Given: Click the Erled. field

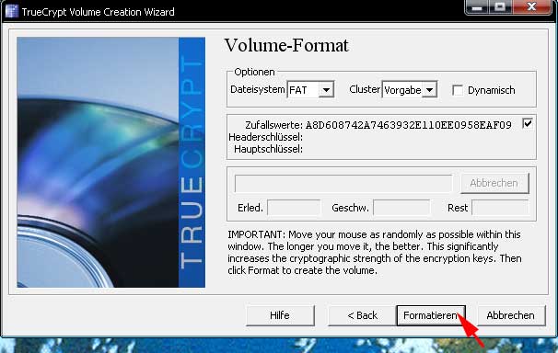Looking at the screenshot, I should pyautogui.click(x=294, y=208).
